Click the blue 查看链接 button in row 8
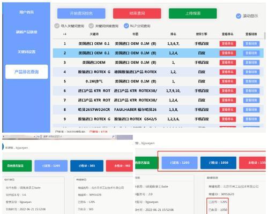The height and width of the screenshot is (214, 268). 251,110
